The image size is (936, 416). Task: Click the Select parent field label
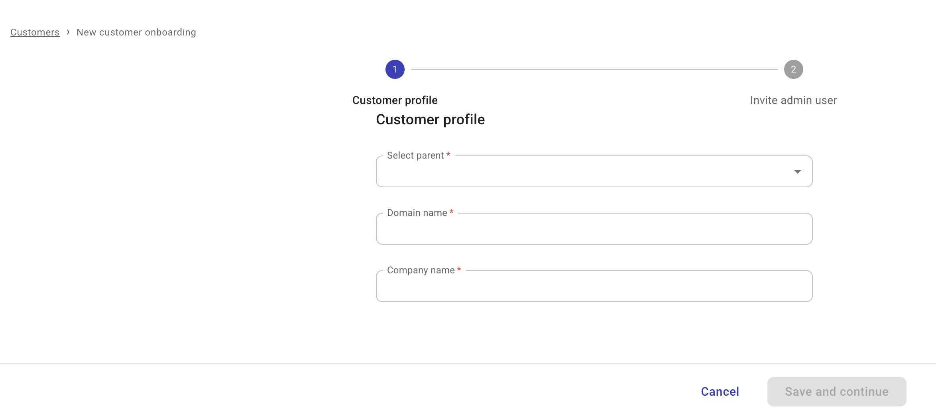tap(415, 155)
